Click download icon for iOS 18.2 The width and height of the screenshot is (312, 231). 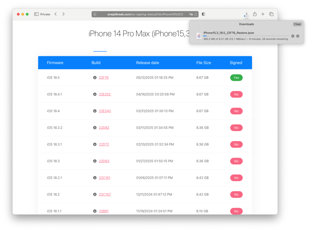pos(95,194)
